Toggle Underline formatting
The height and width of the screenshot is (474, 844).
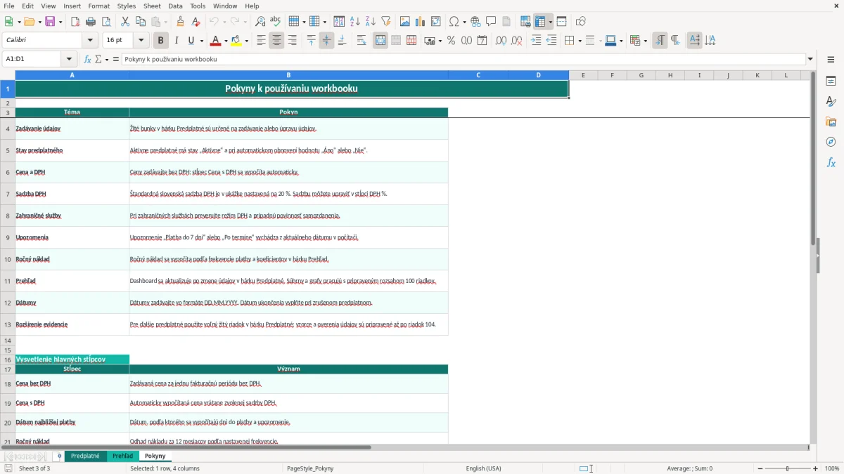(x=191, y=41)
